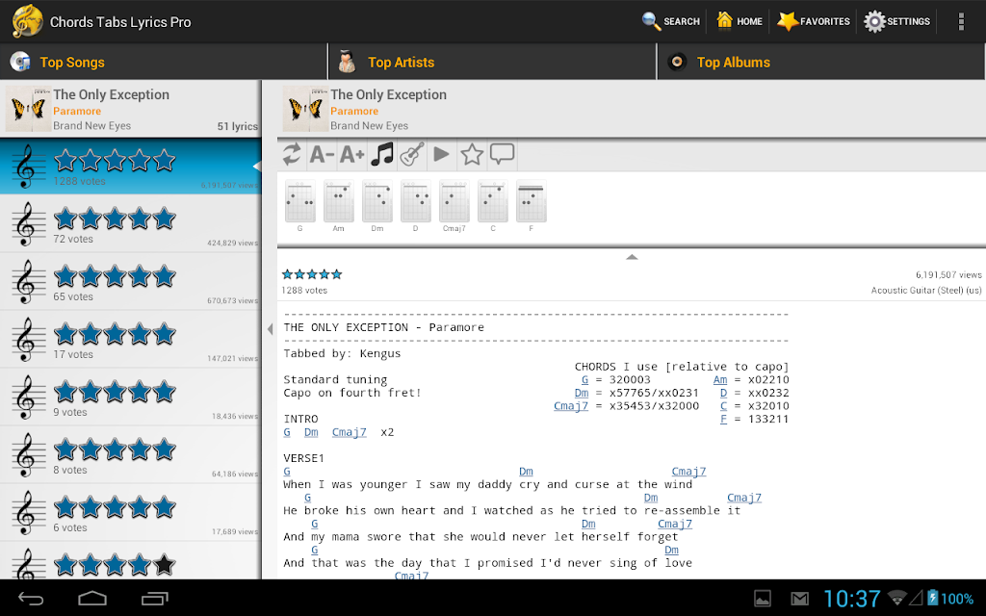This screenshot has height=616, width=986.
Task: Tap the refresh/reload icon in the song toolbar
Action: point(292,155)
